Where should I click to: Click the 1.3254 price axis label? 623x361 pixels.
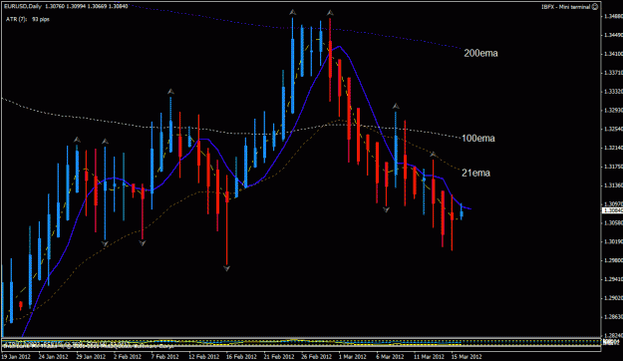coord(613,130)
